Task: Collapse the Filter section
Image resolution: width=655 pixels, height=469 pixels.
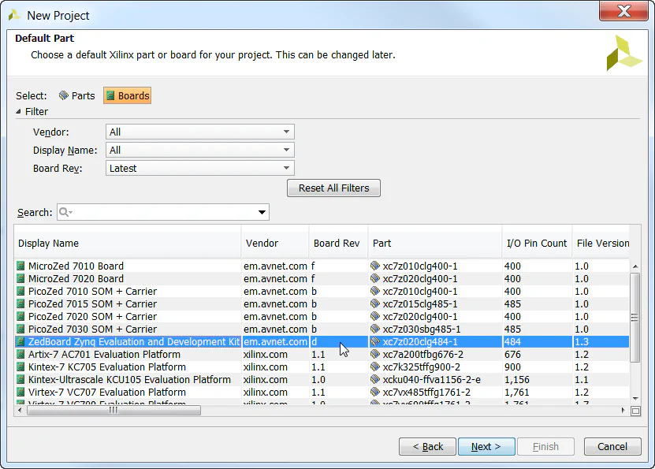Action: click(17, 111)
